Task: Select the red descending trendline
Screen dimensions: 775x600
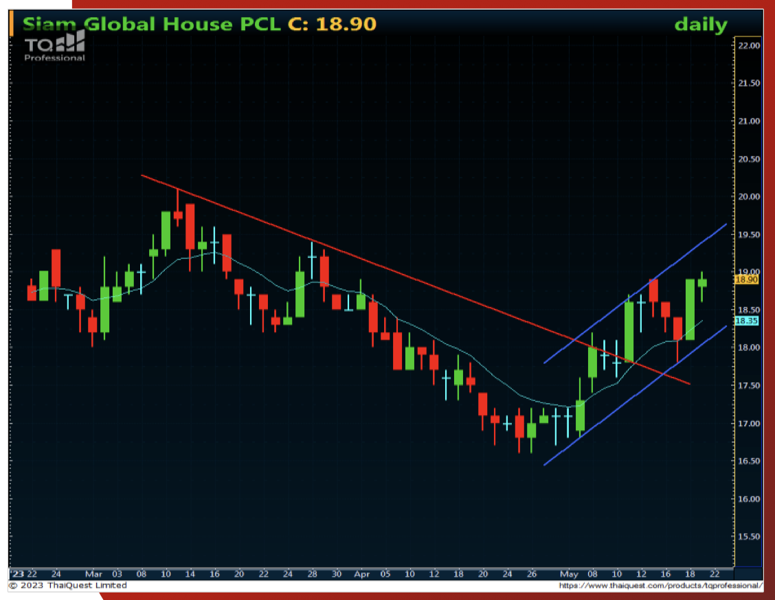Action: click(415, 279)
